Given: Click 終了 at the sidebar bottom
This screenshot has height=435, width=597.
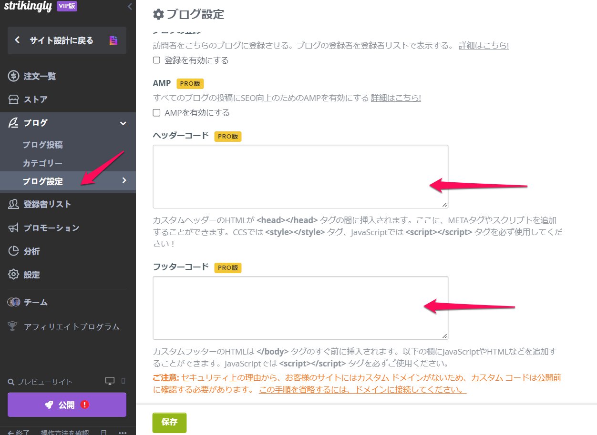Looking at the screenshot, I should pyautogui.click(x=20, y=432).
